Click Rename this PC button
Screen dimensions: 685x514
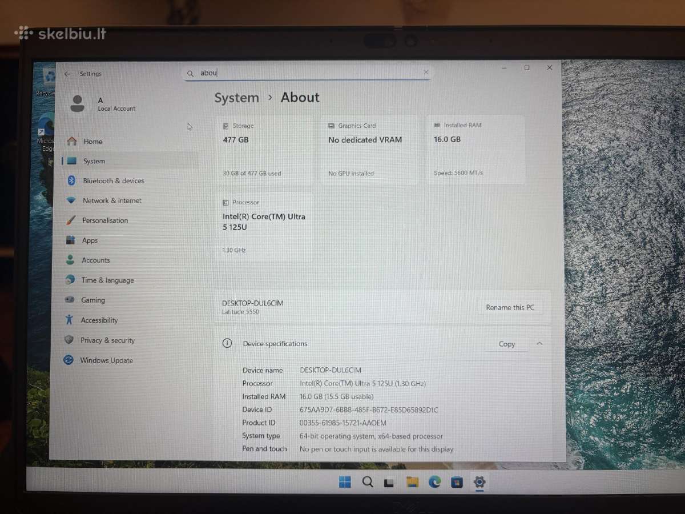pyautogui.click(x=510, y=307)
